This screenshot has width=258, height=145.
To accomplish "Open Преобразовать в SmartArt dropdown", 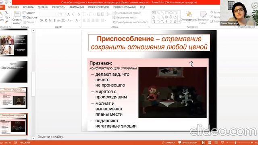I will 131,22.
